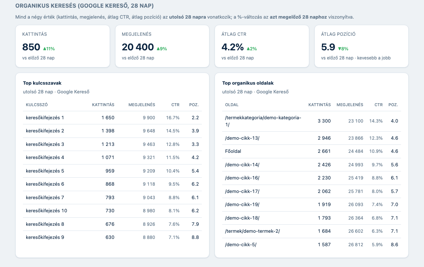
Task: Open the /demo-cikk-13/ page entry
Action: point(311,138)
